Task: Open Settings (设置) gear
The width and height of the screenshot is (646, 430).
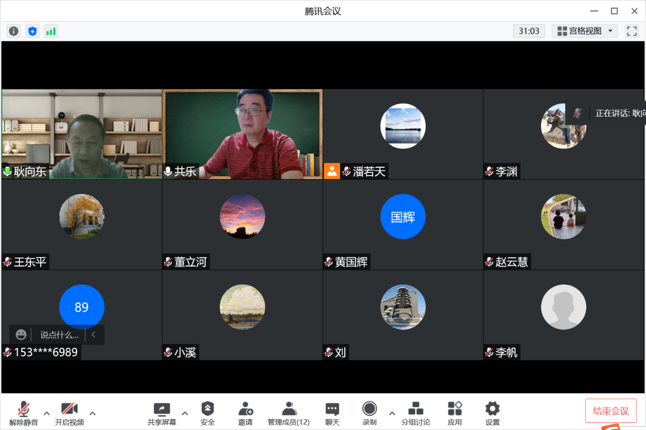Action: [492, 413]
